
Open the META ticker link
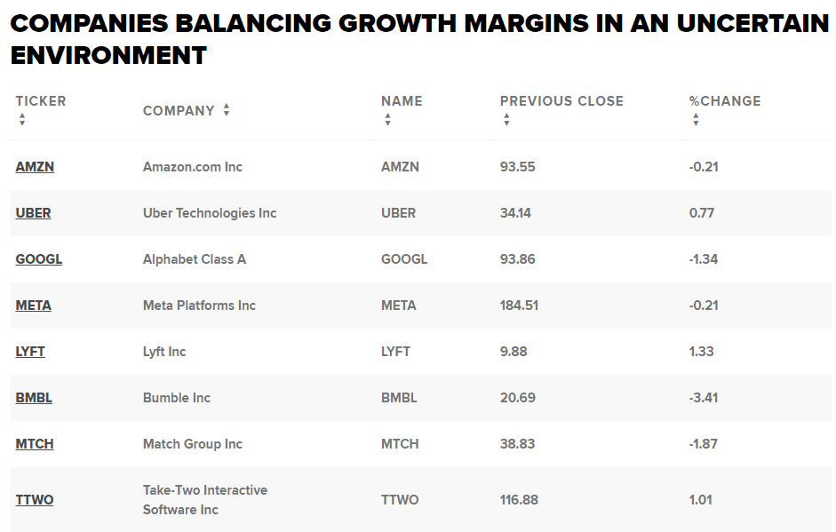pyautogui.click(x=34, y=306)
